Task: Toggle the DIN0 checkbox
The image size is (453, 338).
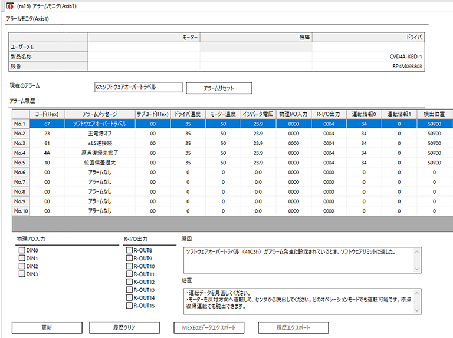Action: pyautogui.click(x=22, y=251)
